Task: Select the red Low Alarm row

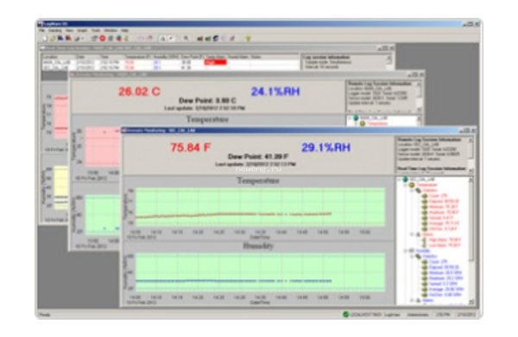Action: tap(445, 245)
